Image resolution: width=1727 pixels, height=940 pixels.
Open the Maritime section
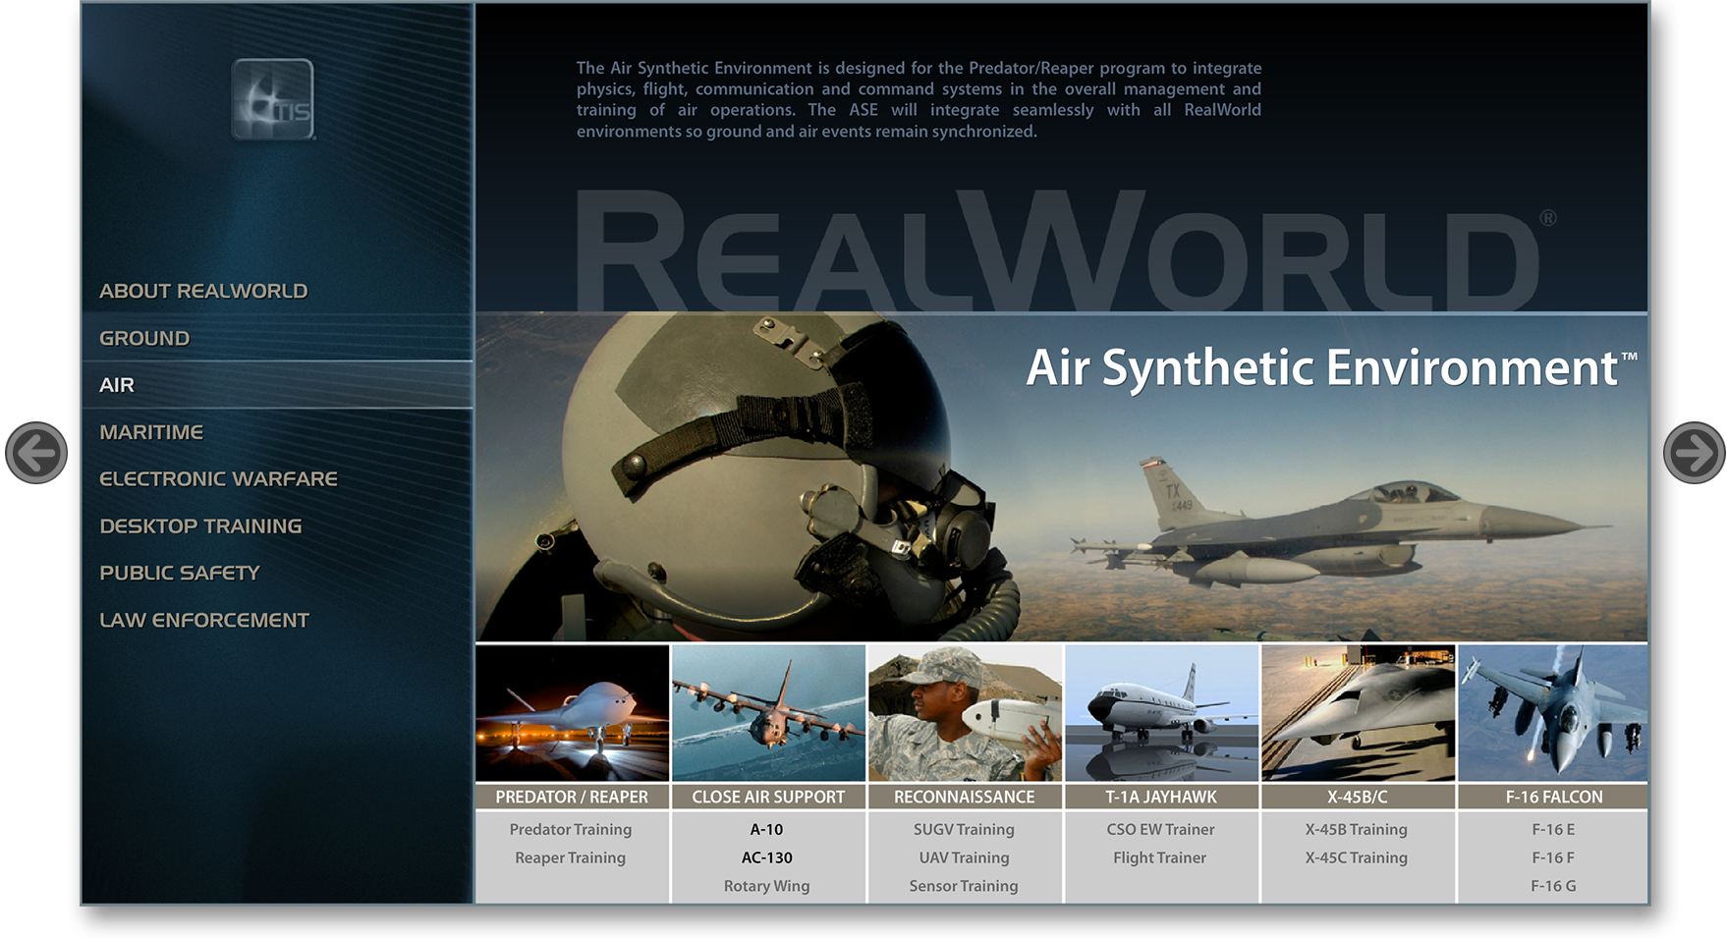(151, 432)
